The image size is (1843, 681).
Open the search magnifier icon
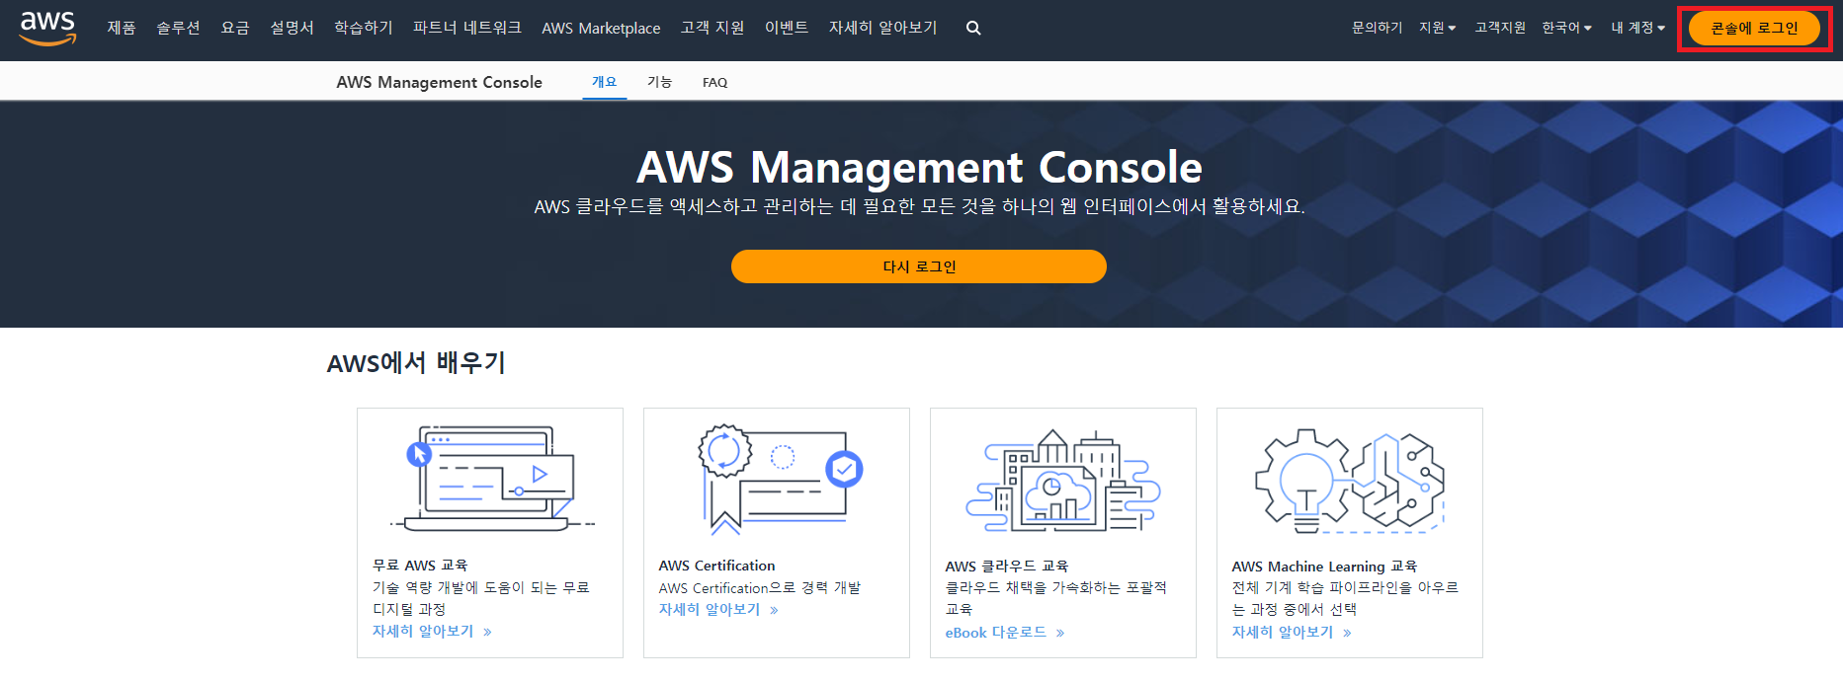coord(973,29)
